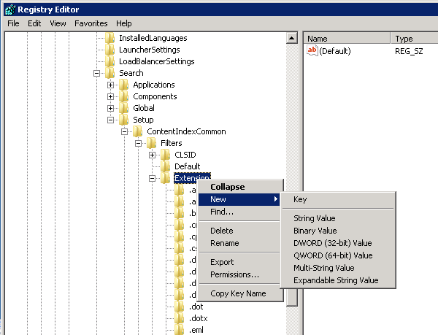Click the (Default) string value icon
The width and height of the screenshot is (438, 335).
[312, 51]
